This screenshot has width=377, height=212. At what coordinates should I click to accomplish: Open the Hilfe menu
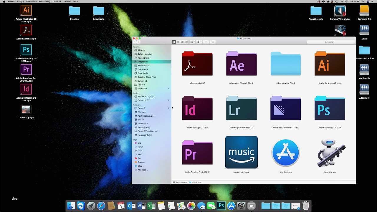[76, 2]
